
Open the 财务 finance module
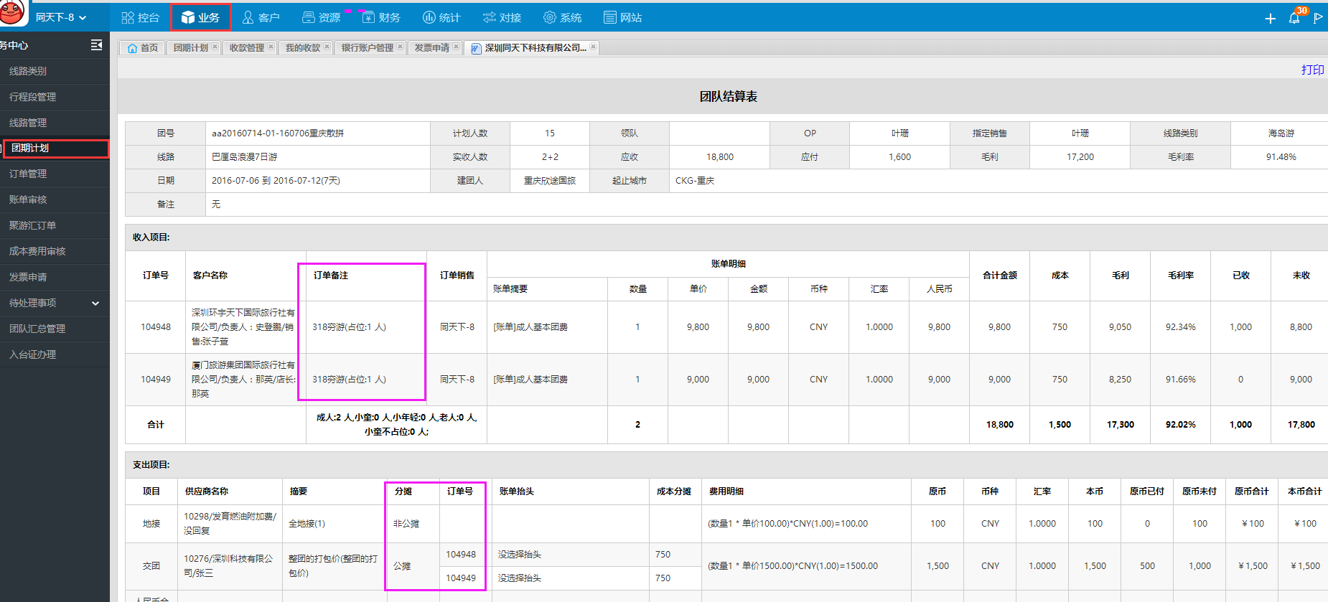[381, 17]
